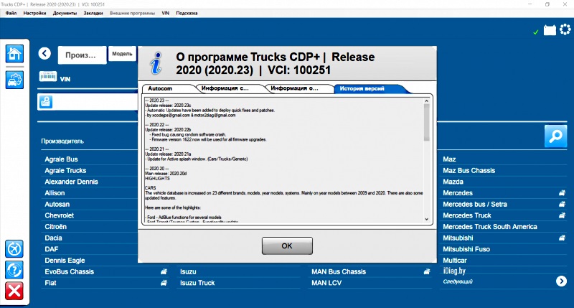Image resolution: width=574 pixels, height=308 pixels.
Task: Click the flight recorder airplane icon
Action: 14,248
